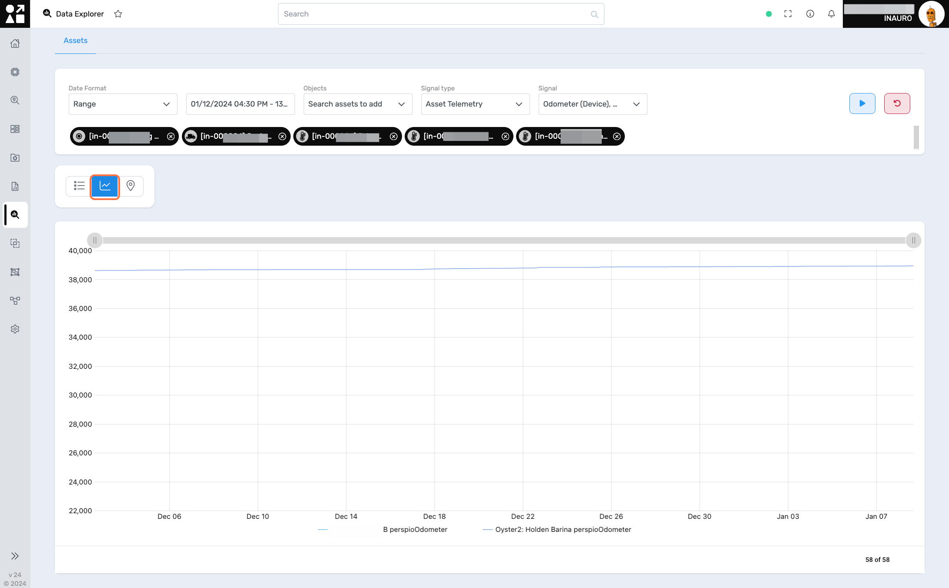Image resolution: width=949 pixels, height=588 pixels.
Task: Click the '40,000' y-axis label
Action: tap(80, 251)
